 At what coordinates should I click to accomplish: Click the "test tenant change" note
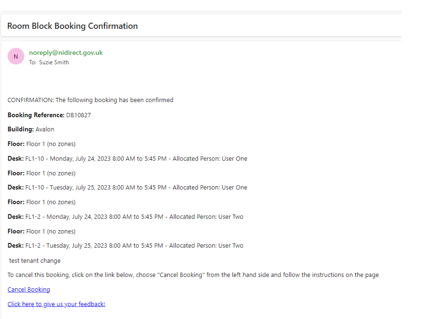[x=35, y=260]
